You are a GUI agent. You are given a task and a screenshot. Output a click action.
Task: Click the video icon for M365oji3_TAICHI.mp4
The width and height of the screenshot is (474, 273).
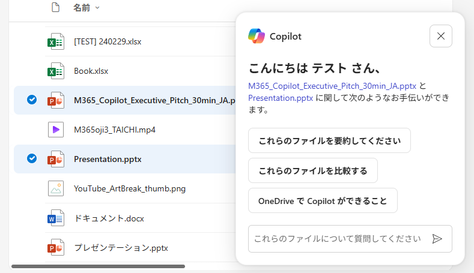[x=55, y=130]
